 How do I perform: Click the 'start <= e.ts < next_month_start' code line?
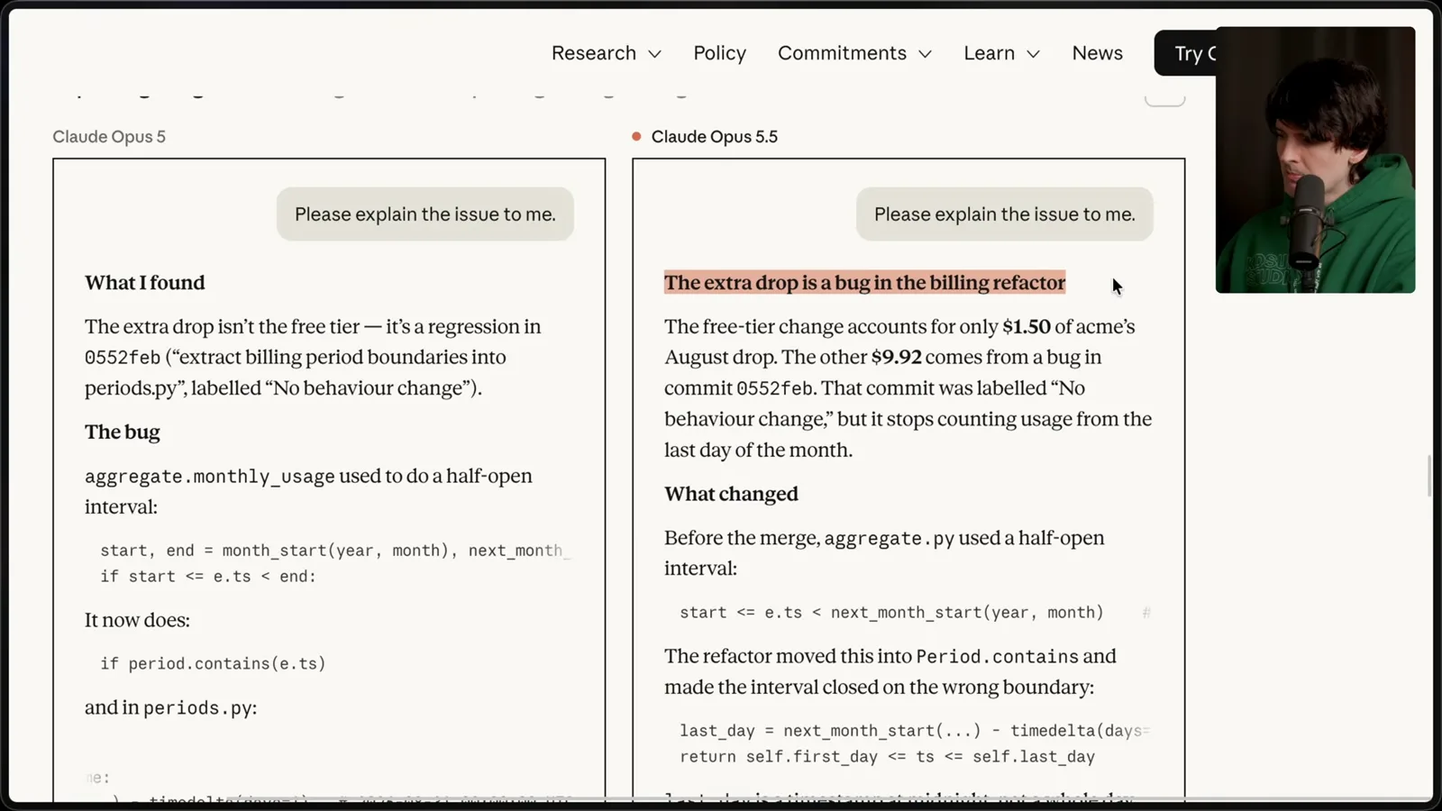[x=891, y=613]
